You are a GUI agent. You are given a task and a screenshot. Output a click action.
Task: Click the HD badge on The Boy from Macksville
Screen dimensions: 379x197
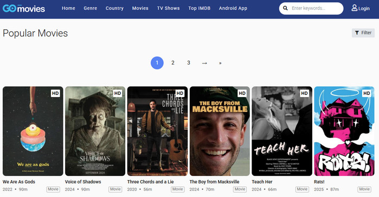click(242, 93)
